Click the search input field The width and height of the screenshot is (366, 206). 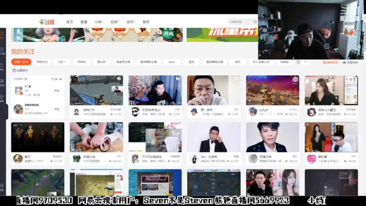[x=240, y=22]
